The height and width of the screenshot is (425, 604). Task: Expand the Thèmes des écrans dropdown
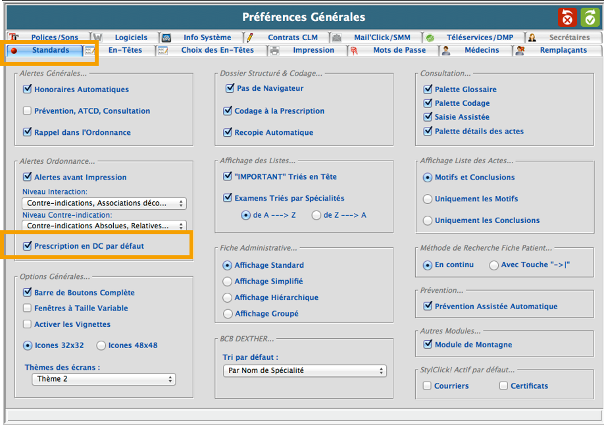coord(104,379)
